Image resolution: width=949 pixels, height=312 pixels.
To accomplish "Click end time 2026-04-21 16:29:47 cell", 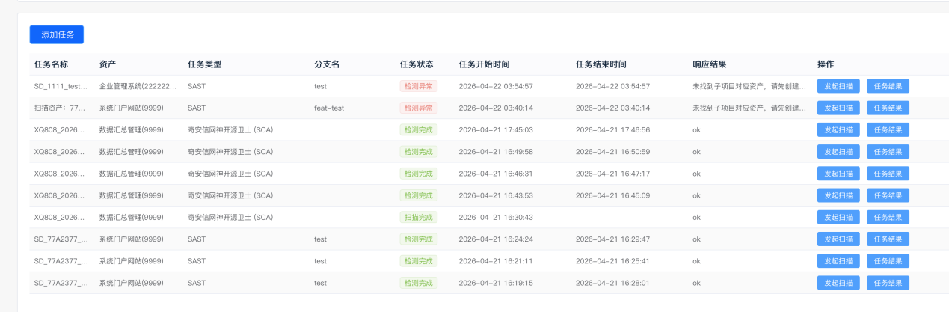I will tap(613, 239).
